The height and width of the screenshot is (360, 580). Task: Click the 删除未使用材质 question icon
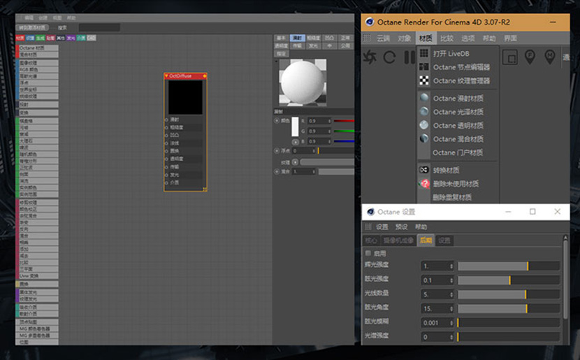(424, 184)
